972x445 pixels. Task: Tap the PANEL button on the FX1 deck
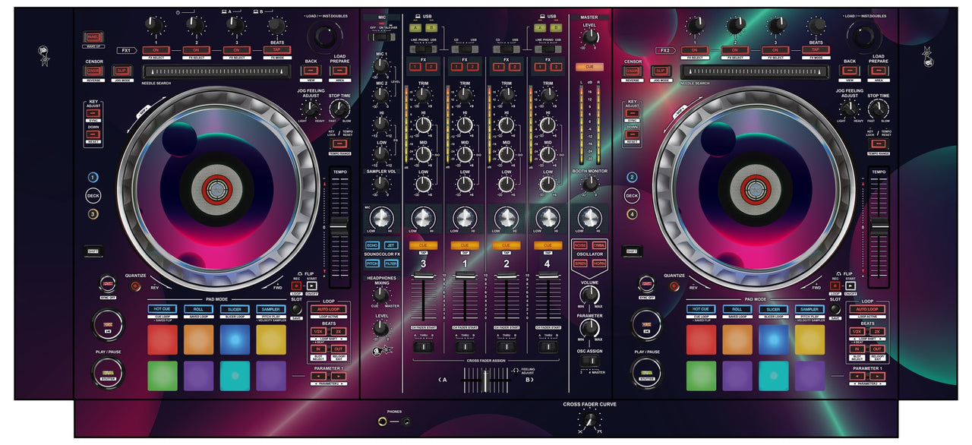tap(93, 36)
